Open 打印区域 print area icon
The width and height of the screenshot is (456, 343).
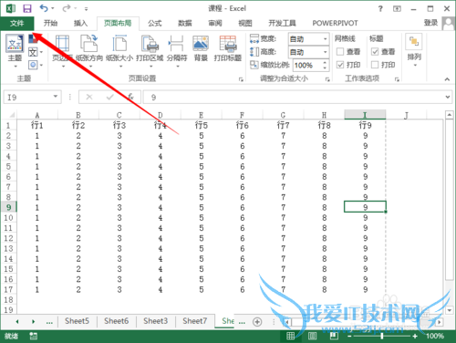click(x=150, y=43)
